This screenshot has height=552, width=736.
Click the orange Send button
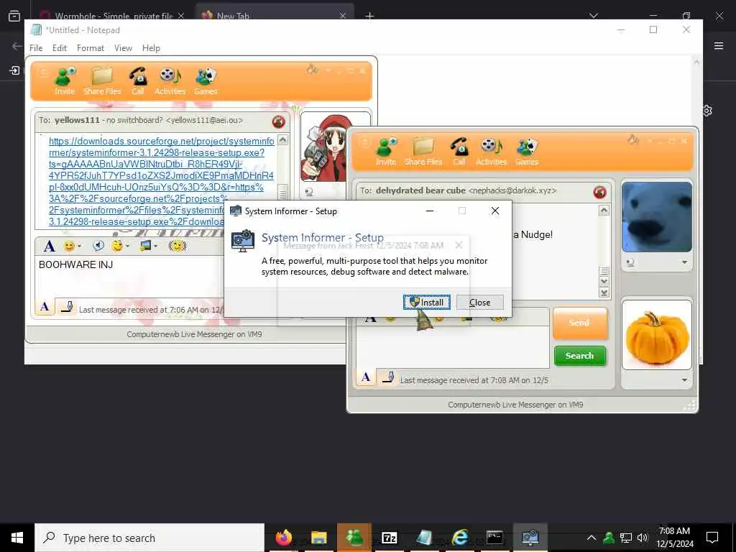(x=580, y=323)
